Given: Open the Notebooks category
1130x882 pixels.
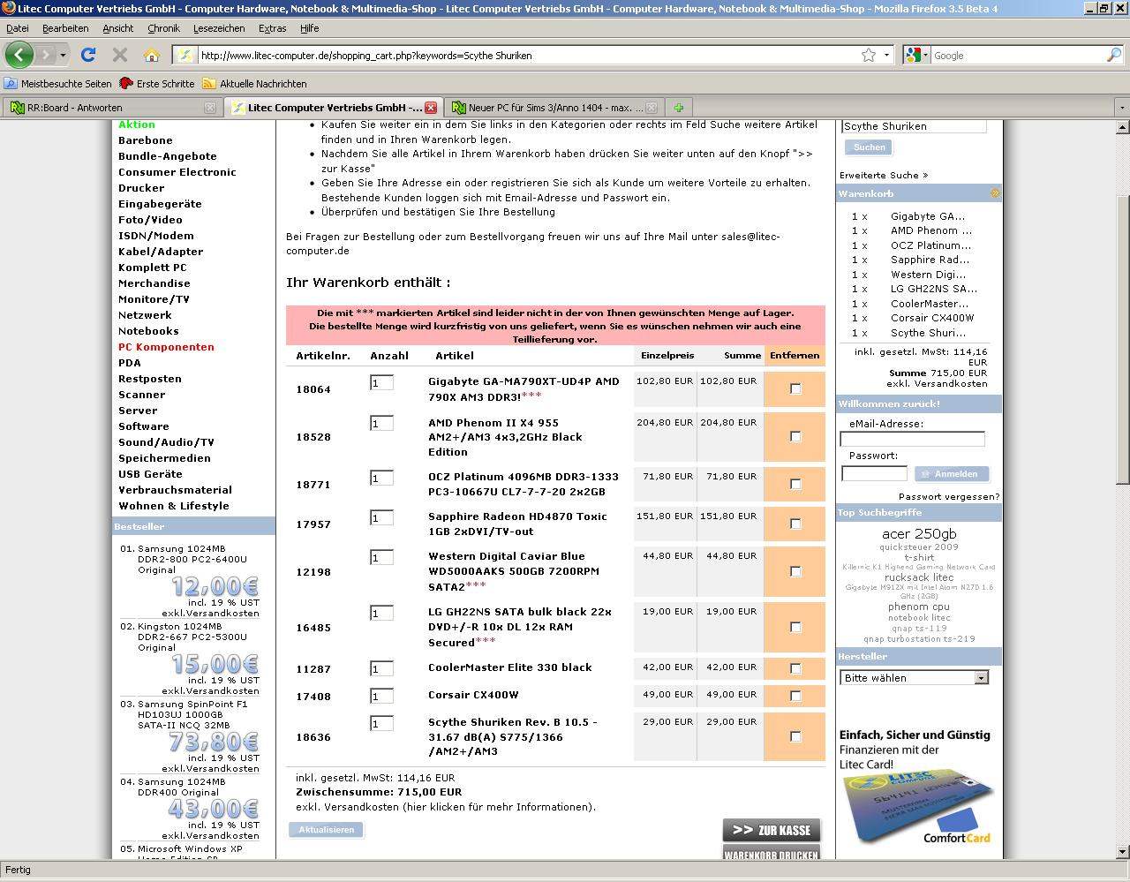Looking at the screenshot, I should [148, 331].
